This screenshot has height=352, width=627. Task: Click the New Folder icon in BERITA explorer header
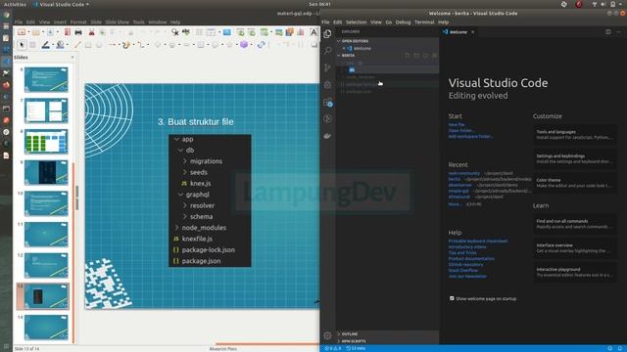(x=416, y=56)
